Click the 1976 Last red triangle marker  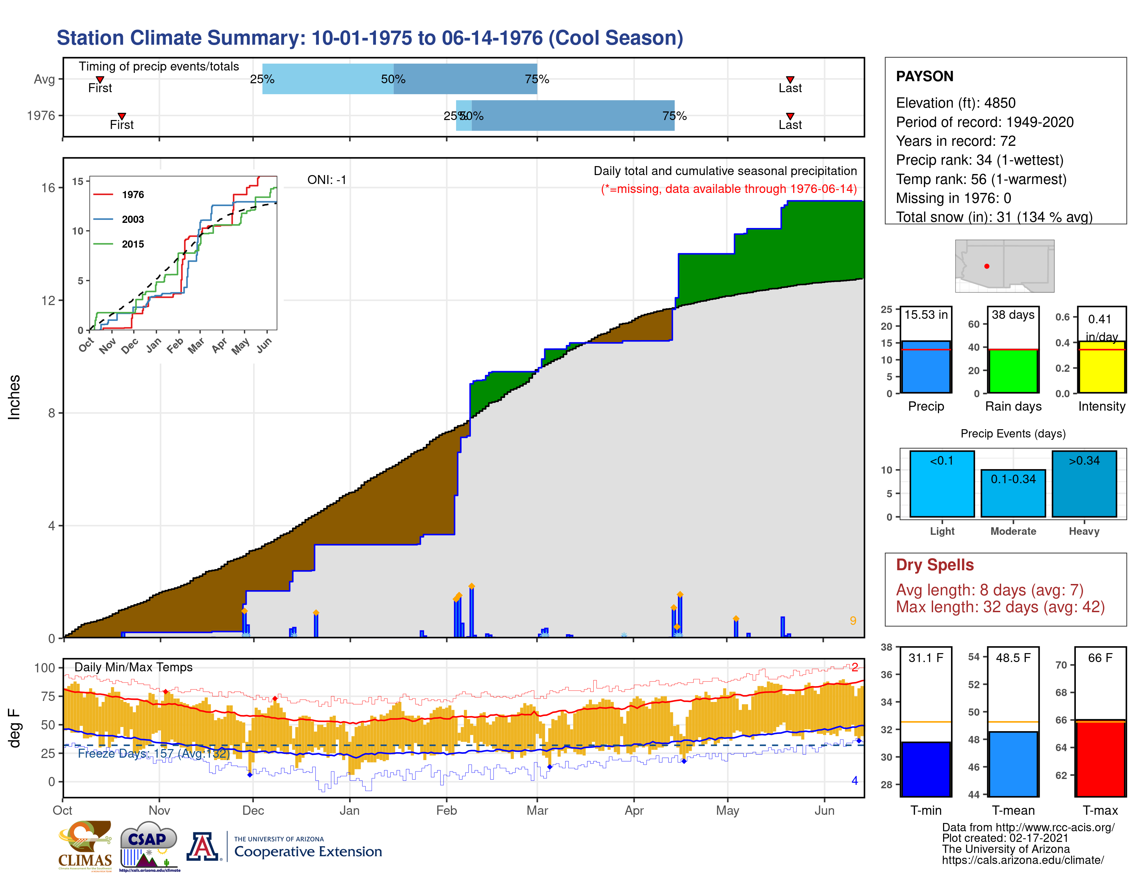point(790,116)
